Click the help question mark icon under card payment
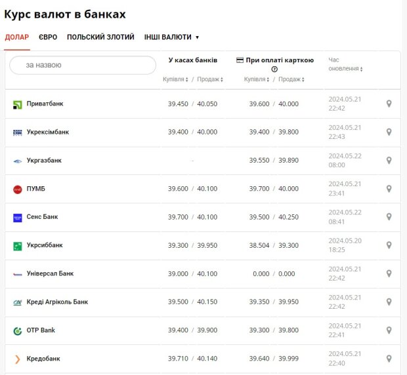This screenshot has width=407, height=375. (x=274, y=69)
